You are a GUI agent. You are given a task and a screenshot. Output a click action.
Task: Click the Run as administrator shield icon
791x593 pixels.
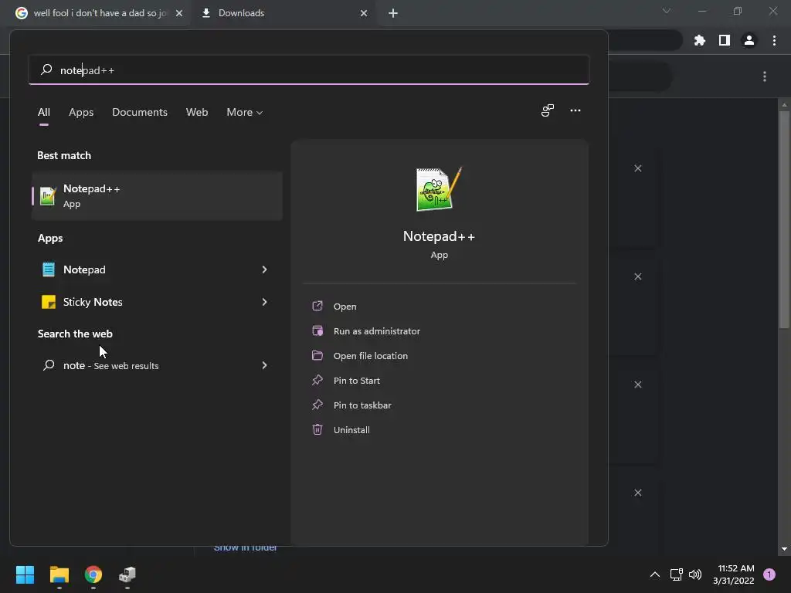317,330
